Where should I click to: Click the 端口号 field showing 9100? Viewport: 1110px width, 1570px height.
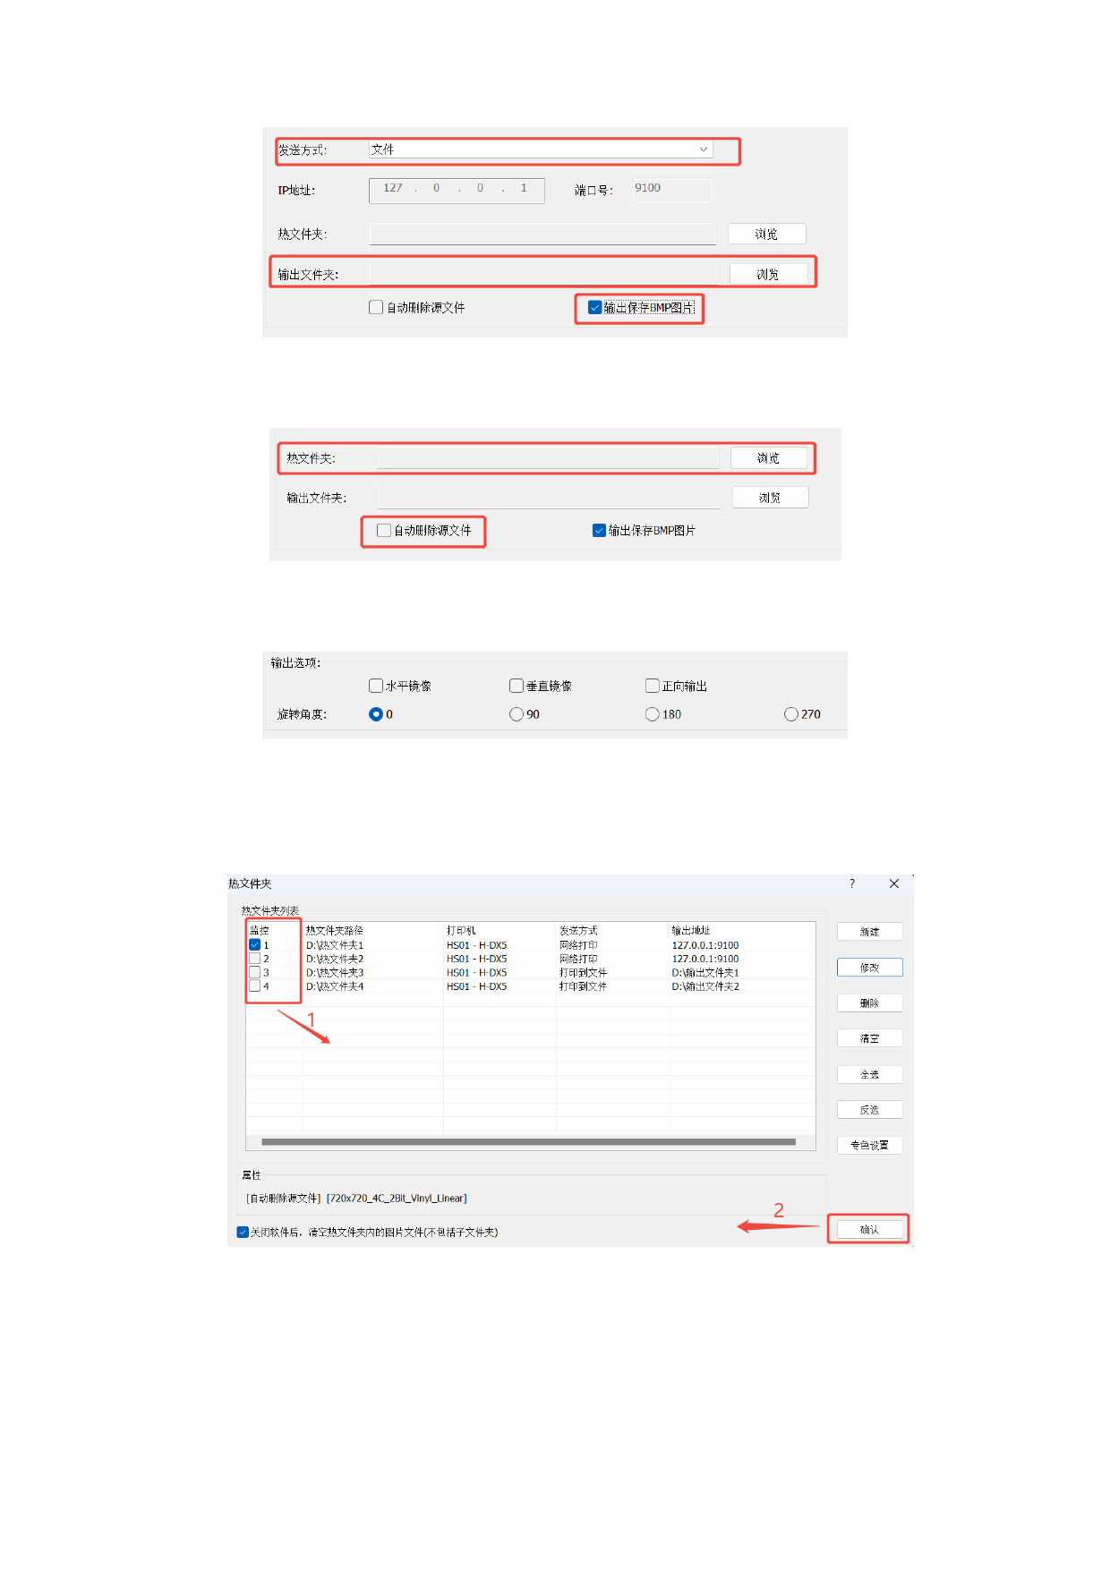[671, 189]
